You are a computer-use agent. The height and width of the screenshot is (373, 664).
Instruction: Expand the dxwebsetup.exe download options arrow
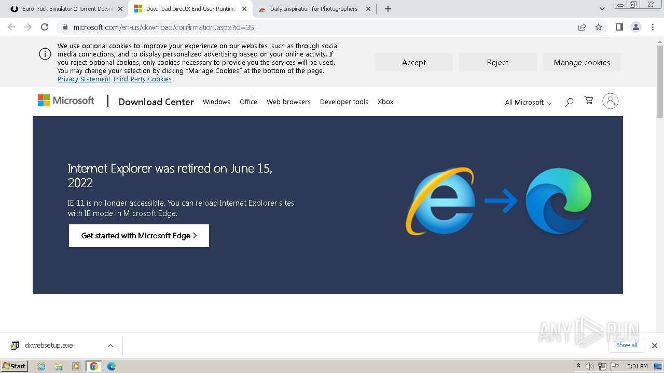pyautogui.click(x=110, y=346)
